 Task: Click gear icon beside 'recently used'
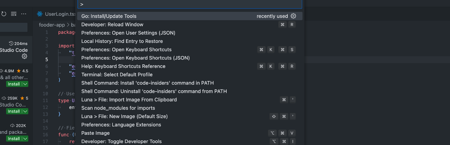pyautogui.click(x=293, y=16)
